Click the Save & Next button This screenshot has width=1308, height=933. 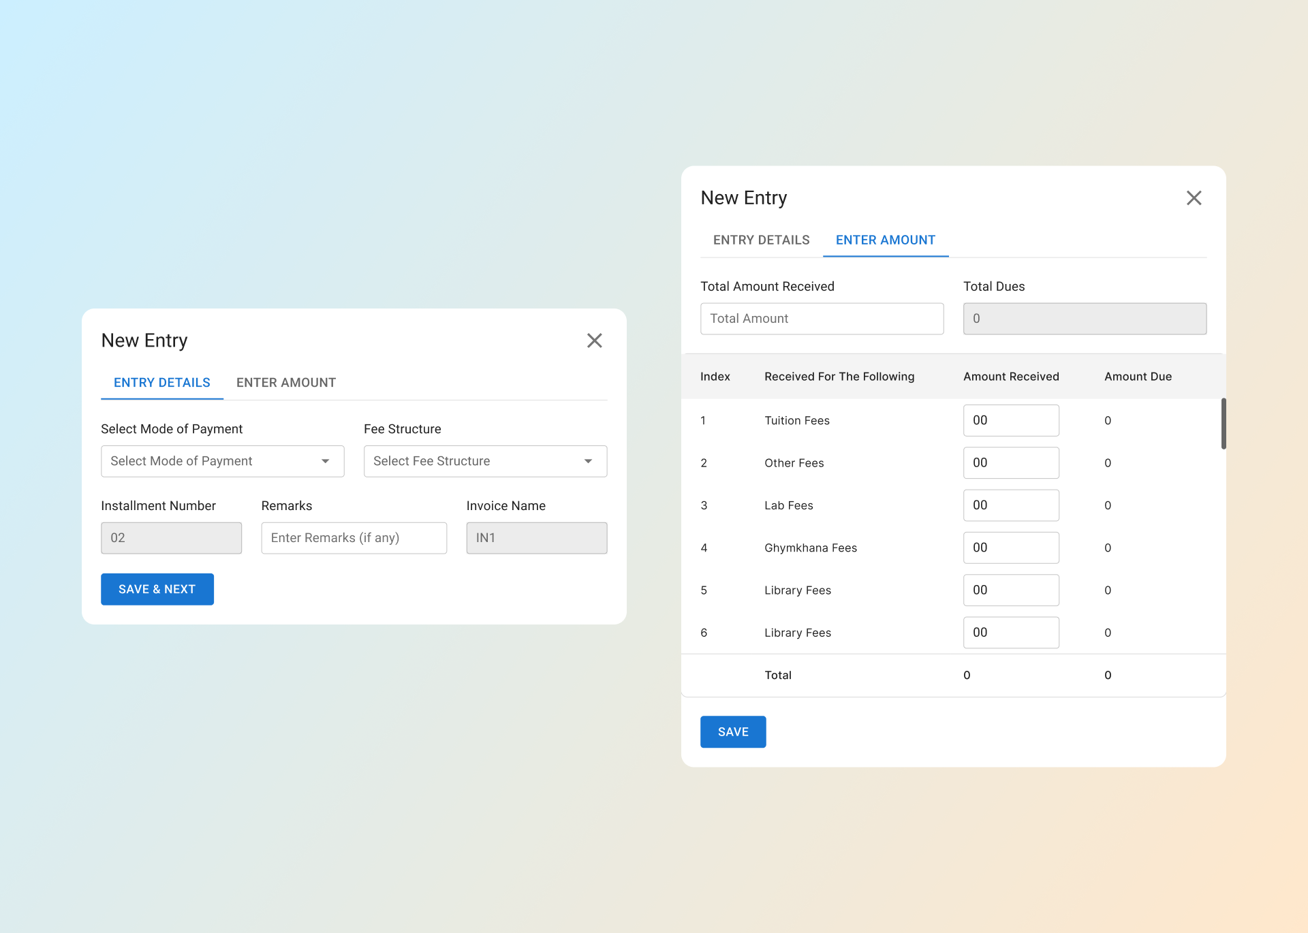[157, 589]
